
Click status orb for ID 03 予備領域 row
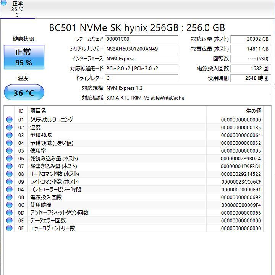(9, 135)
